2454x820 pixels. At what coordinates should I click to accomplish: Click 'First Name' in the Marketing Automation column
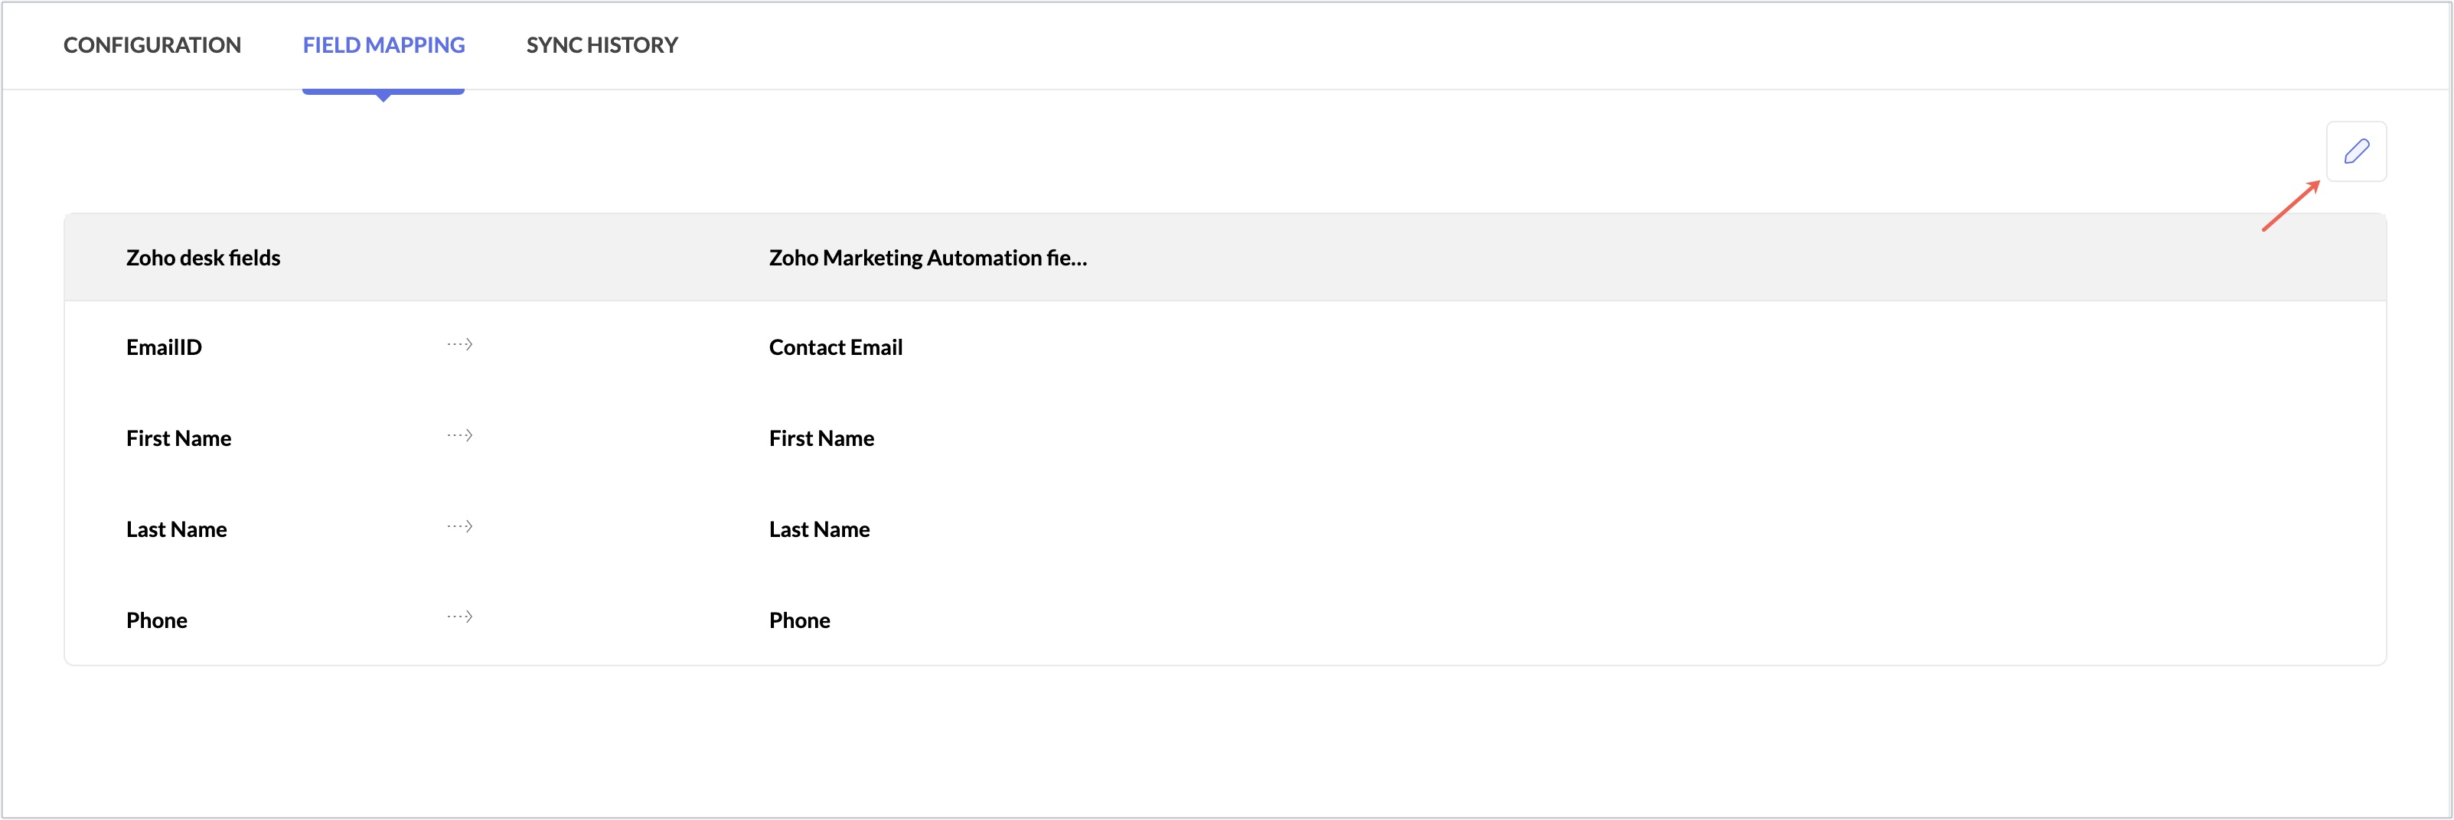821,438
